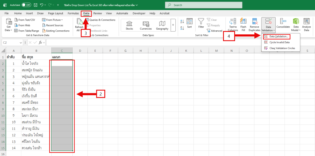Select column D header
Screen dimensions: 315x156
(80, 51)
